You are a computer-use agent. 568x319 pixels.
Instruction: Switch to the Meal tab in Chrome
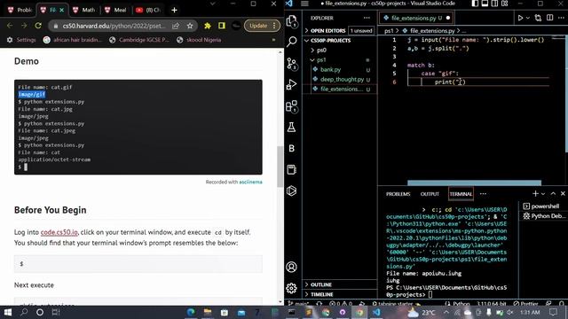coord(116,10)
